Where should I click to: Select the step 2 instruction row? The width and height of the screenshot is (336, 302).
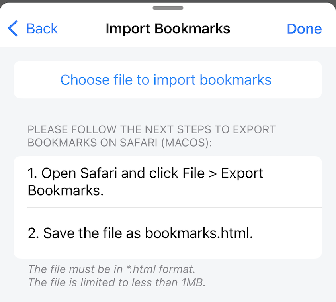pos(167,233)
